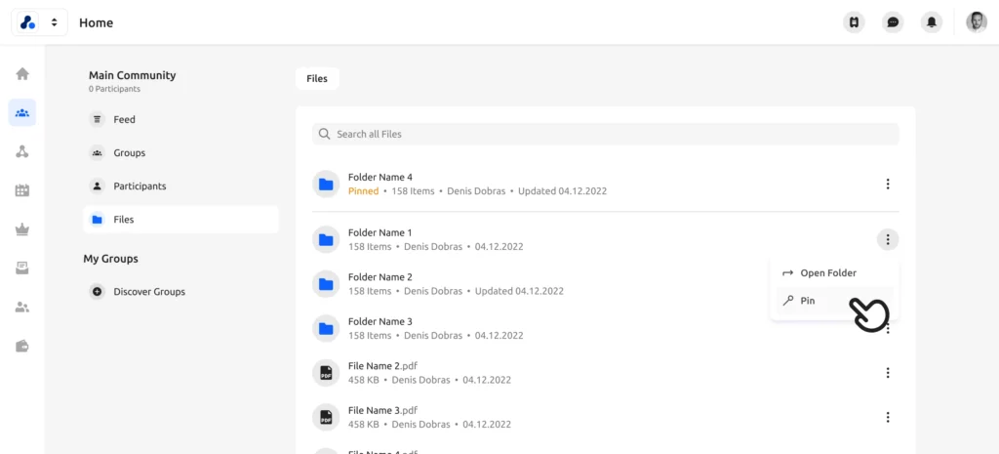
Task: Open the home icon in left sidebar
Action: pyautogui.click(x=22, y=74)
